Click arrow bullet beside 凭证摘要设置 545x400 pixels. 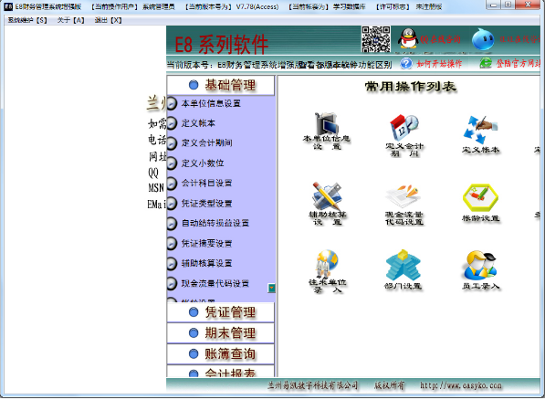172,244
